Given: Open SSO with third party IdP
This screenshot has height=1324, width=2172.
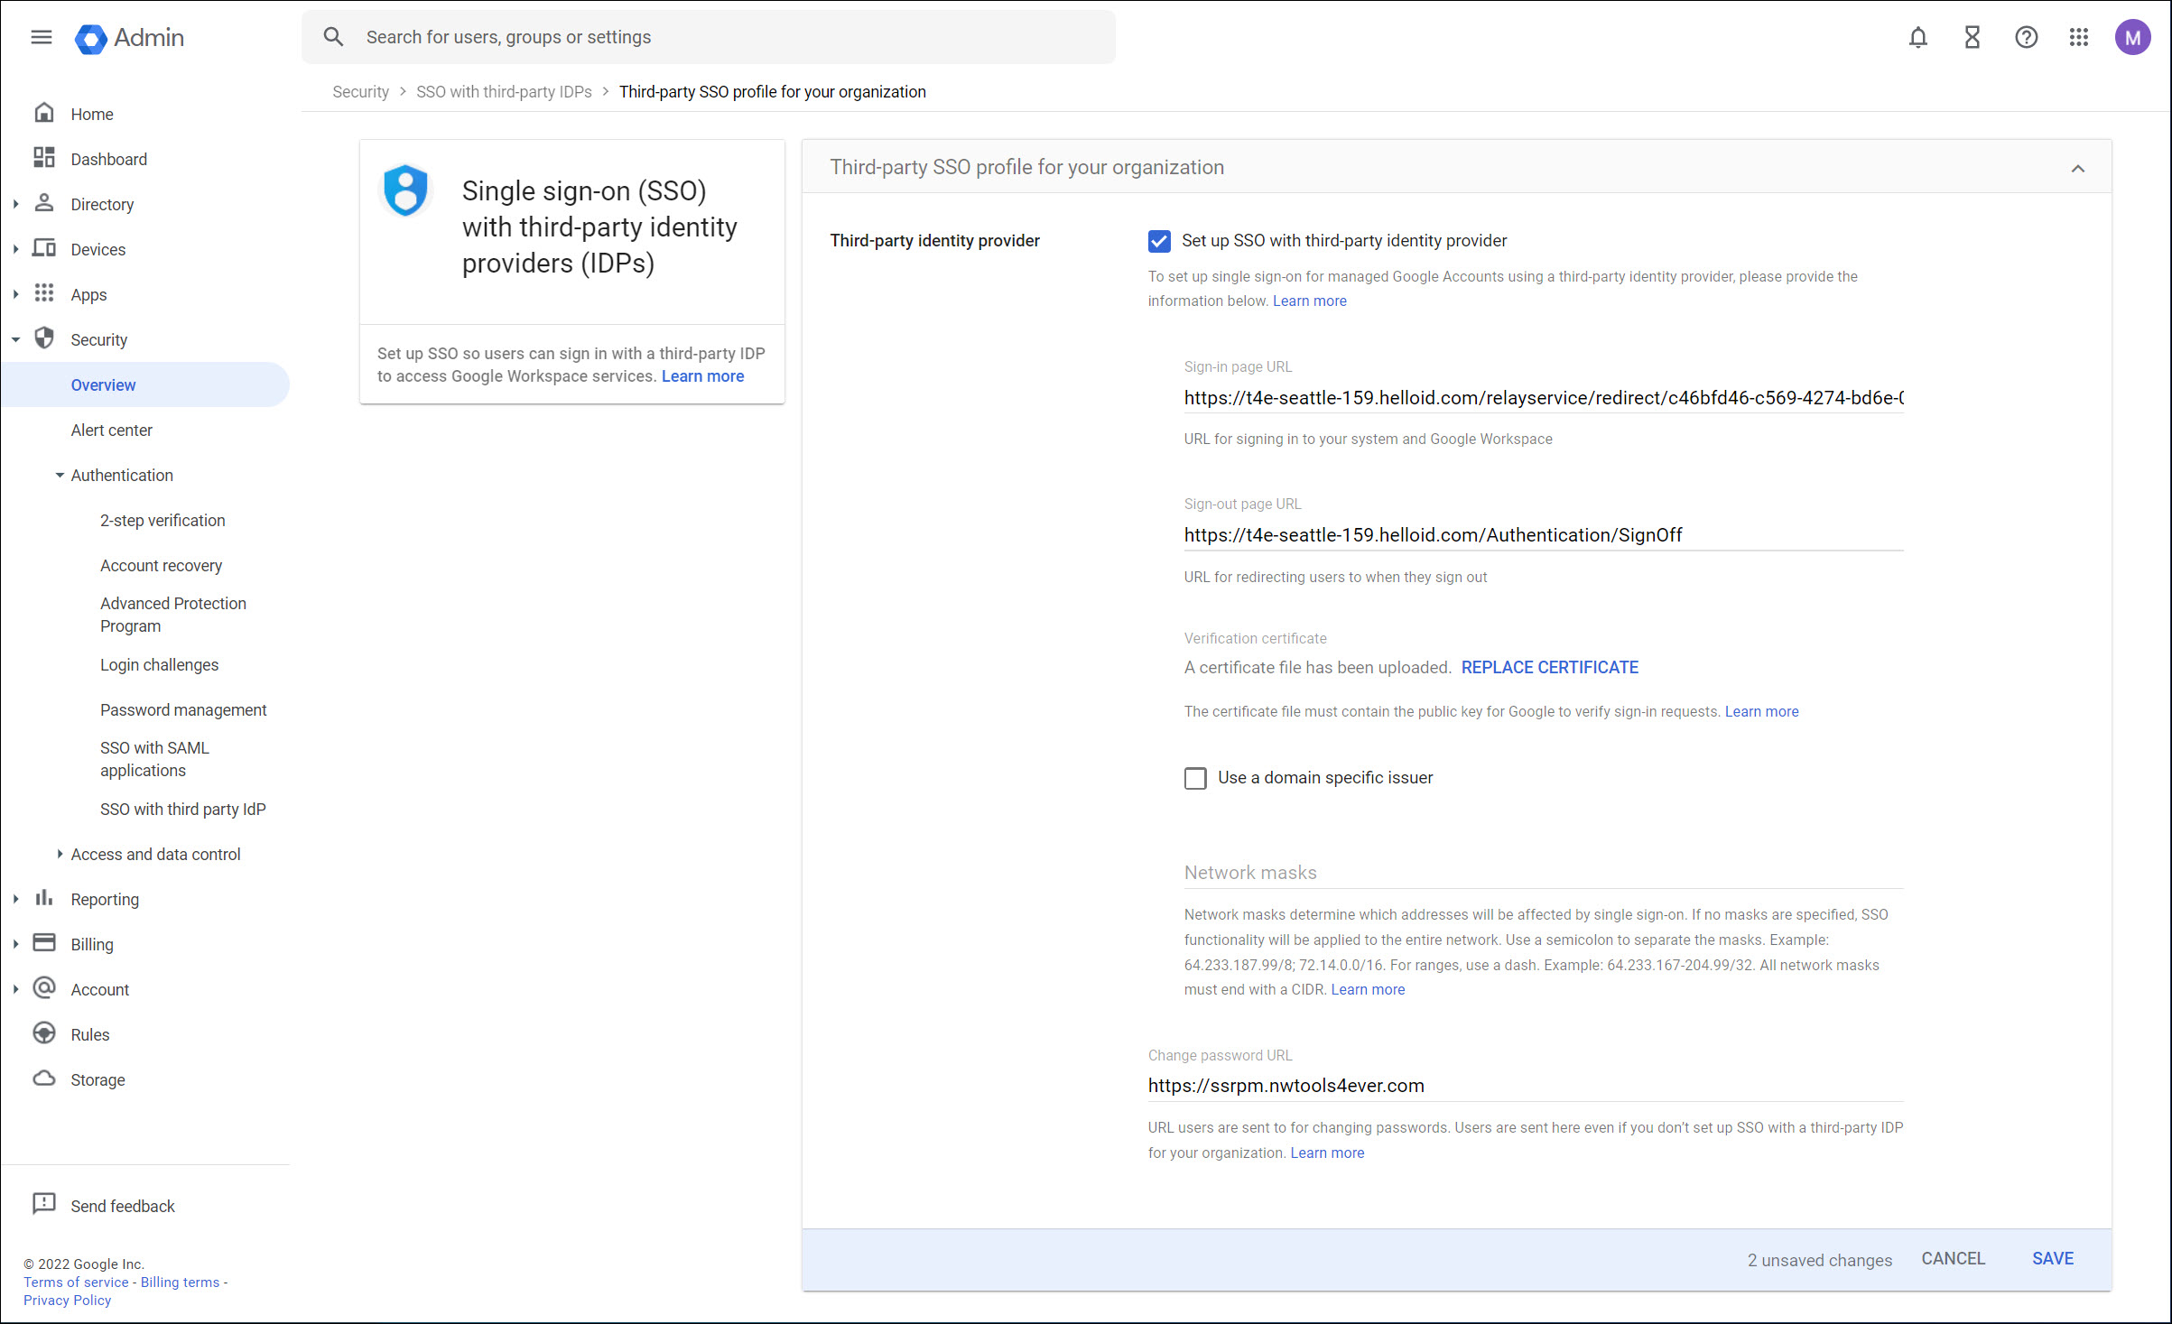Looking at the screenshot, I should 183,809.
